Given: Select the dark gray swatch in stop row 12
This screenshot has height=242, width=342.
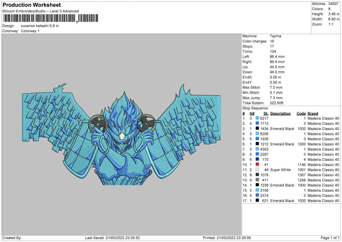Looking at the screenshot, I should pos(258,175).
